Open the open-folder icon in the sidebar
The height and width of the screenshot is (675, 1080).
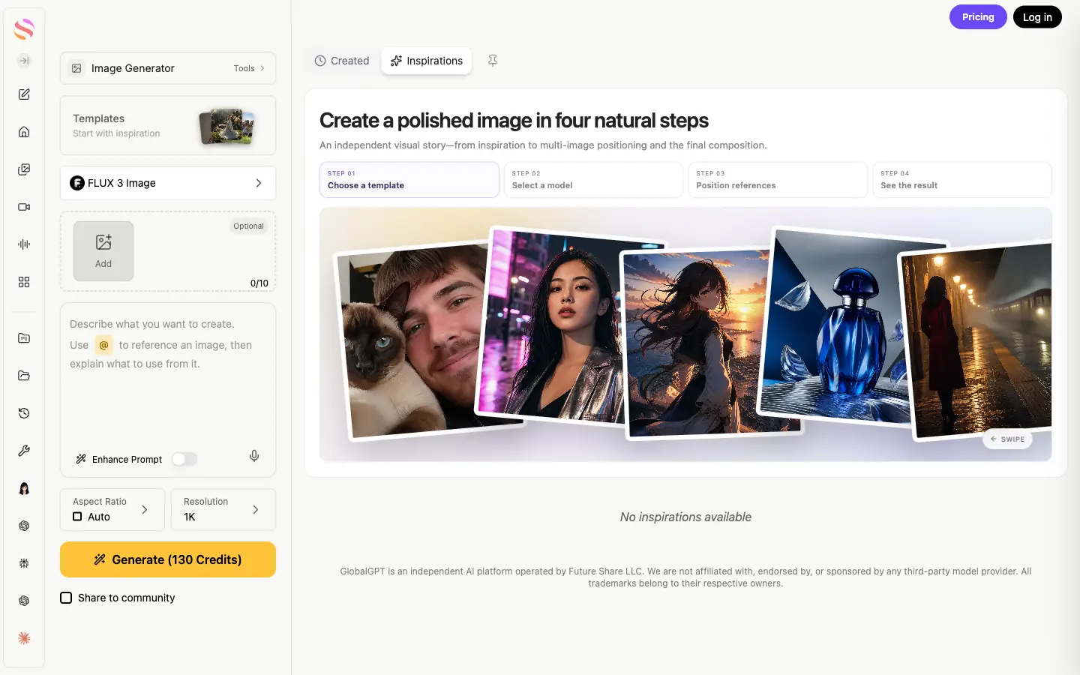[24, 376]
